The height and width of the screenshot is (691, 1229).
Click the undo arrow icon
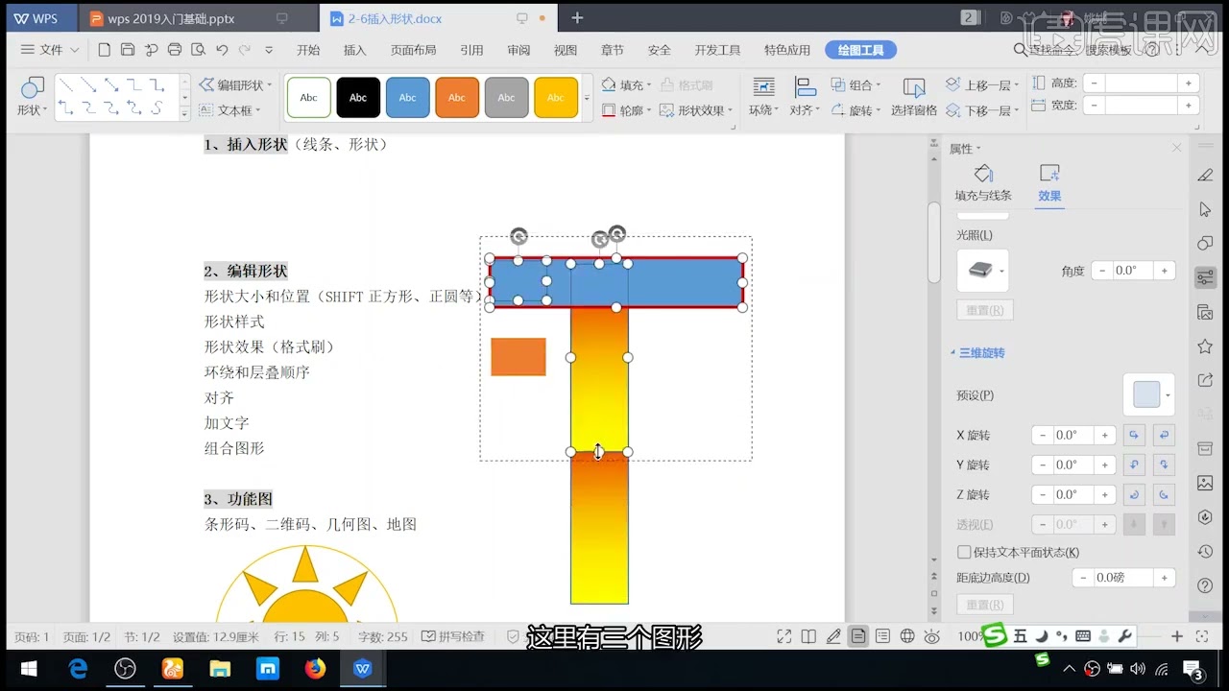tap(222, 50)
